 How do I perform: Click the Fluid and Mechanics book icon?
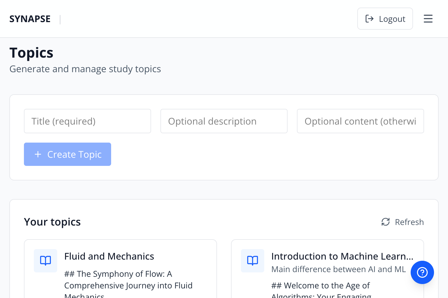[45, 260]
